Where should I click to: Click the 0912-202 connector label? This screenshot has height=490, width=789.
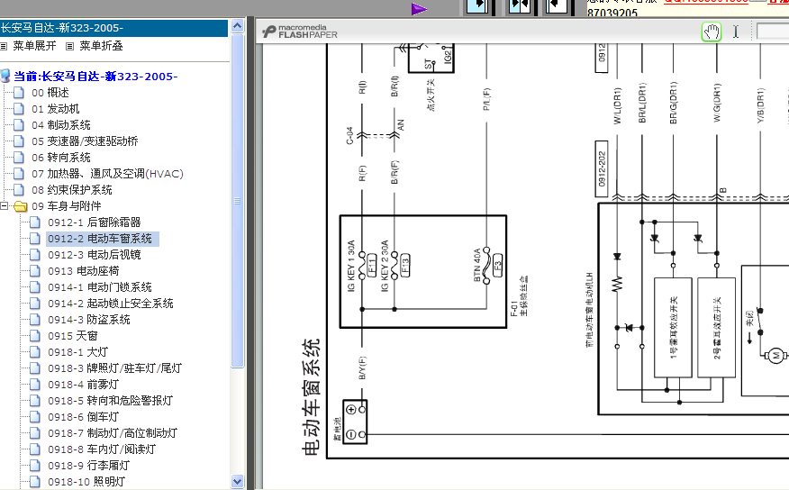(602, 169)
